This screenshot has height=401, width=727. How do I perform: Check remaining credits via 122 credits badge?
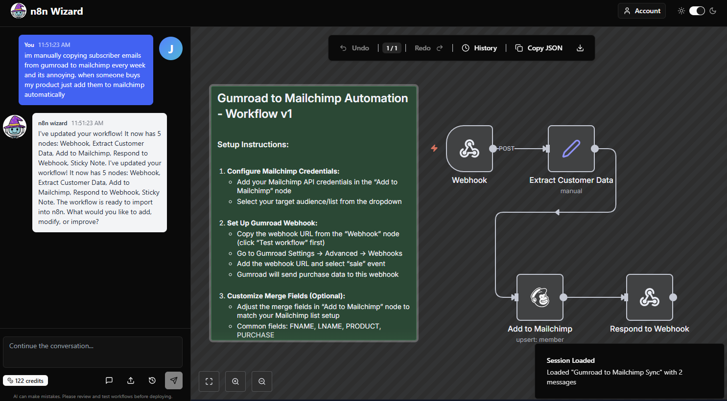coord(25,380)
